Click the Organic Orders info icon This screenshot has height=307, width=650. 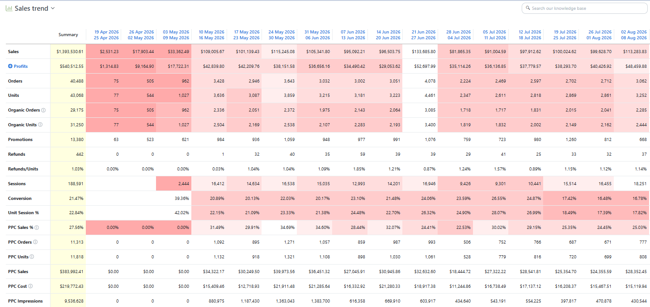(x=43, y=110)
